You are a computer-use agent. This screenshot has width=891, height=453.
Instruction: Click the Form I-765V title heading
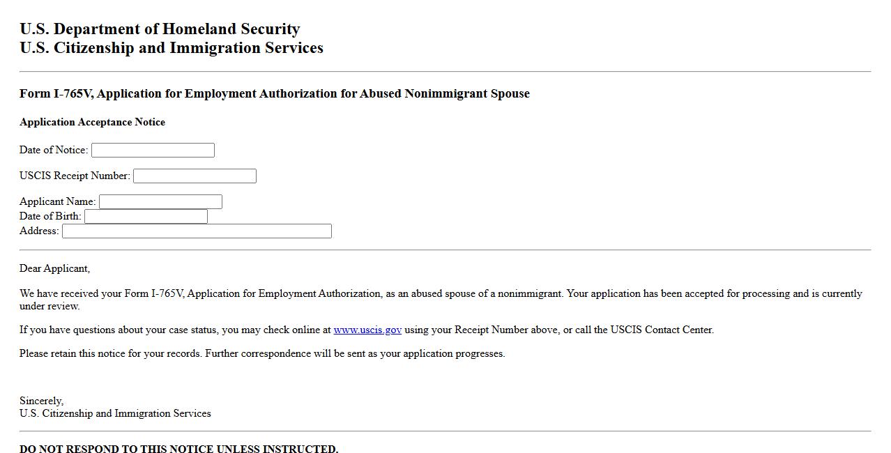(275, 94)
